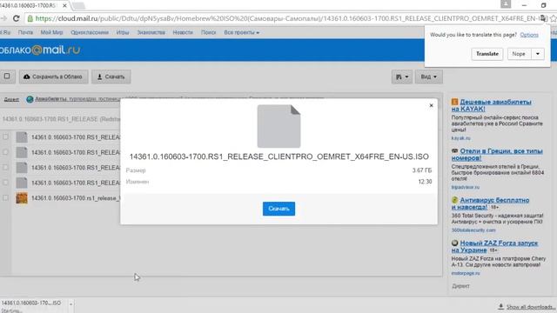This screenshot has height=313, width=557.
Task: Click the first ISO file icon in list
Action: click(x=22, y=137)
